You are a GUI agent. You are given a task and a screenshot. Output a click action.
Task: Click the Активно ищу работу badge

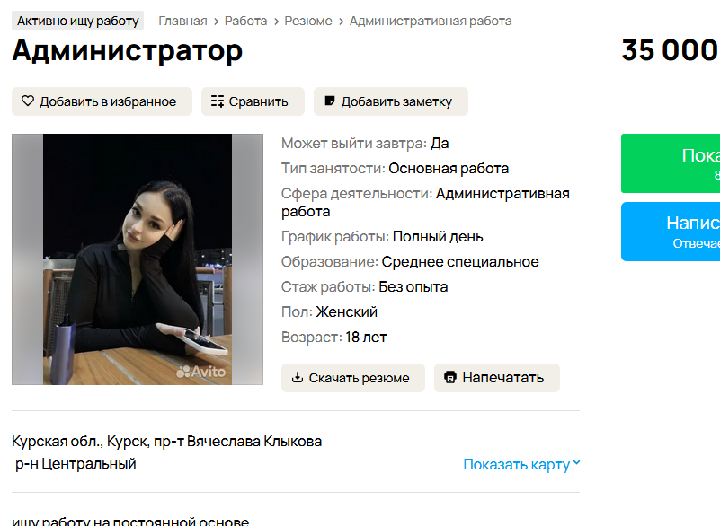coord(77,21)
